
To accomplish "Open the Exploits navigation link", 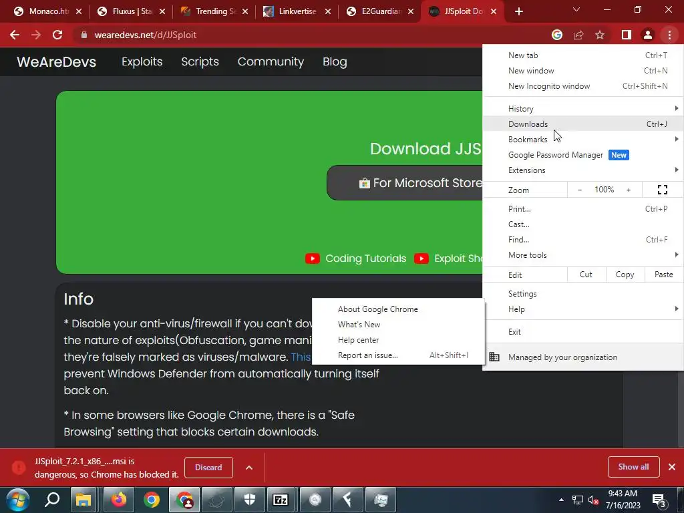I will (x=142, y=62).
